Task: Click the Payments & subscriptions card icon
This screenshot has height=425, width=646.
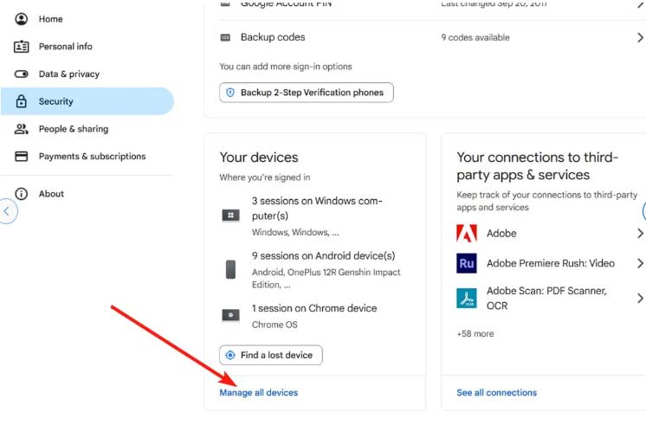Action: 22,157
